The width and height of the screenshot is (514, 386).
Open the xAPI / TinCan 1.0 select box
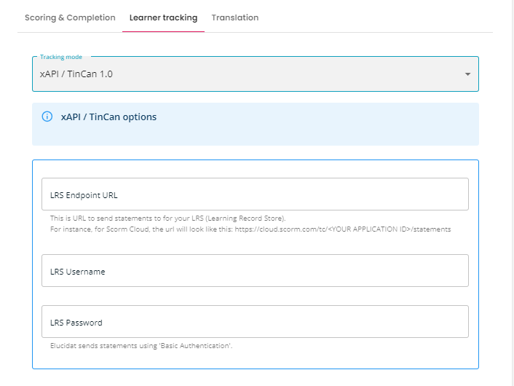pyautogui.click(x=256, y=74)
